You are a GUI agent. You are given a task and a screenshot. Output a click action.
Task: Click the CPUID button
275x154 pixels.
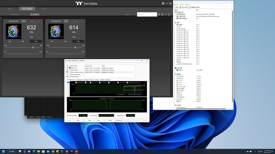pos(110,120)
